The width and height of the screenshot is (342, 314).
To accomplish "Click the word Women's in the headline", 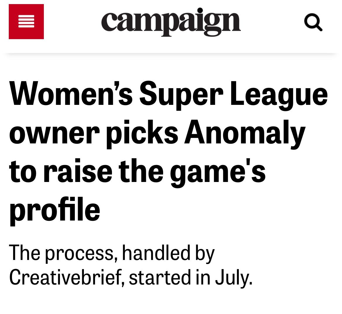I will pyautogui.click(x=71, y=94).
